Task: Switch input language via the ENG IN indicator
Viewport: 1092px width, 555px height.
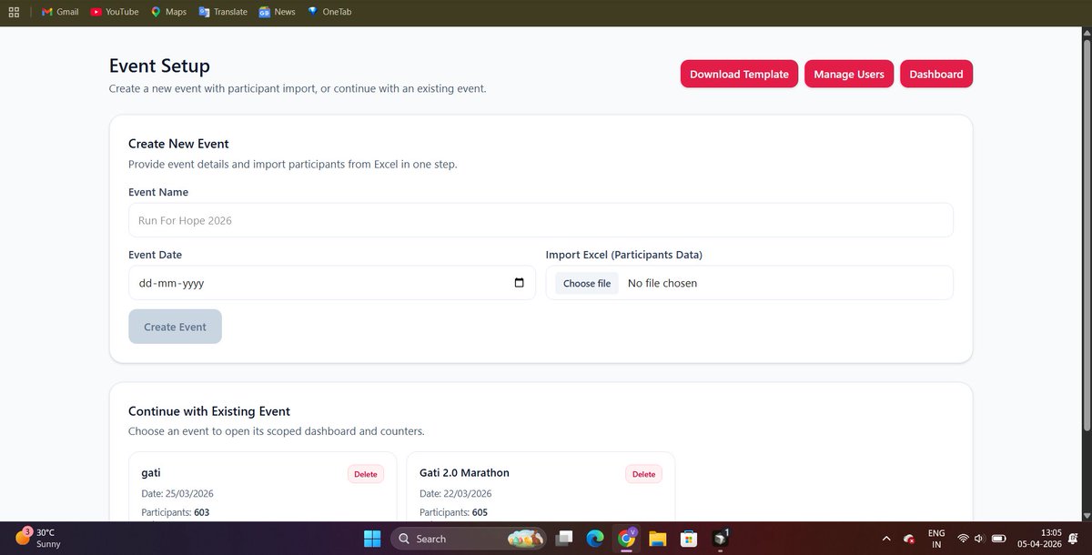Action: [936, 538]
